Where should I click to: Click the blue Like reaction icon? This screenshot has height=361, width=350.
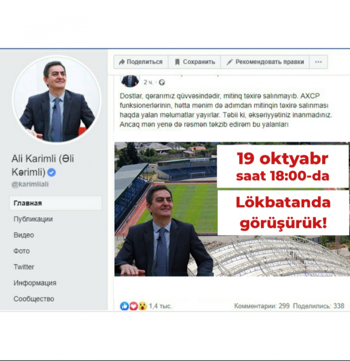pyautogui.click(x=125, y=306)
